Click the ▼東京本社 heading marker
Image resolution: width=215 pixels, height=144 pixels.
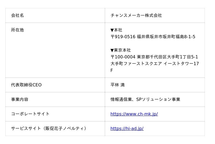[x=120, y=50]
